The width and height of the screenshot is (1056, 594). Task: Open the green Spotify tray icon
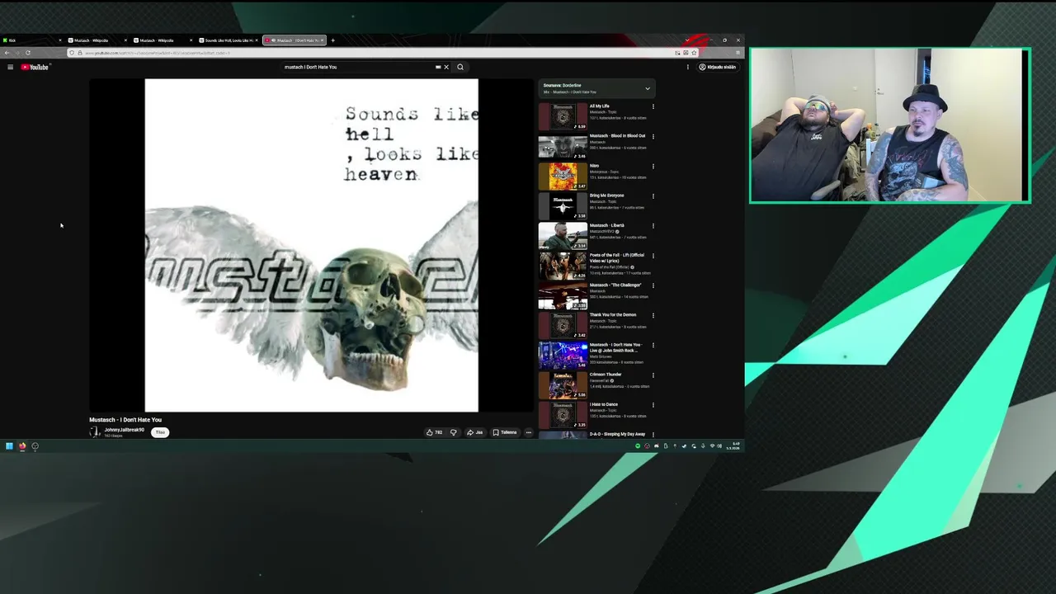(x=637, y=446)
